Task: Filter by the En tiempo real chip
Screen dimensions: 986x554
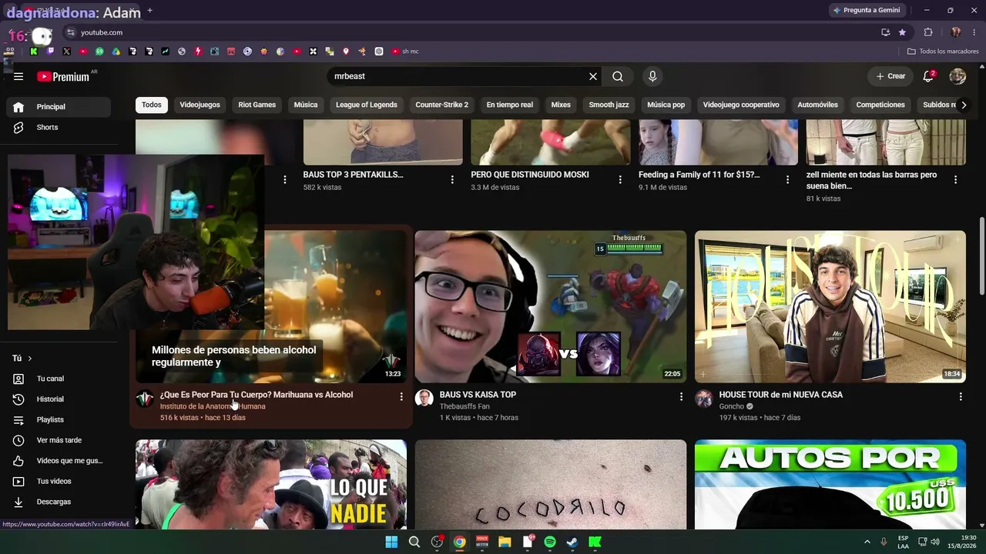Action: tap(510, 105)
